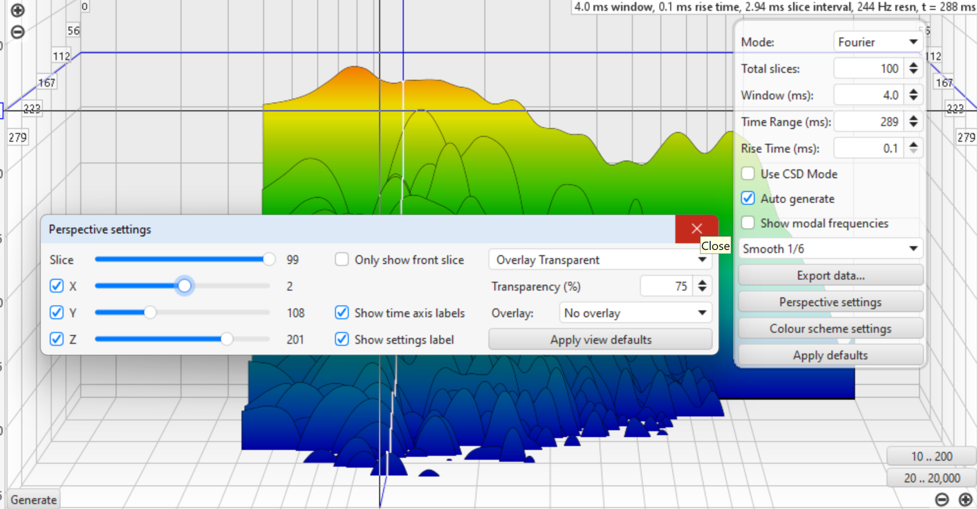Click the Generate button
Viewport: 977px width, 509px height.
click(x=33, y=499)
